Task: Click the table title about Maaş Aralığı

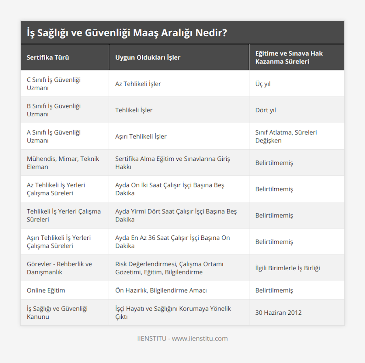Action: tap(127, 33)
